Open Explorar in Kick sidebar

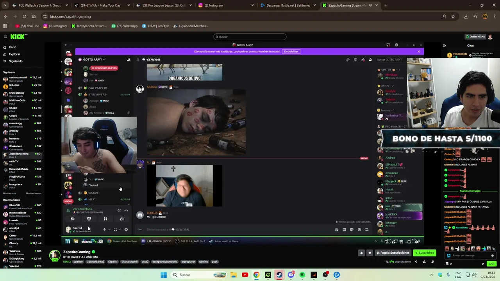click(x=14, y=54)
